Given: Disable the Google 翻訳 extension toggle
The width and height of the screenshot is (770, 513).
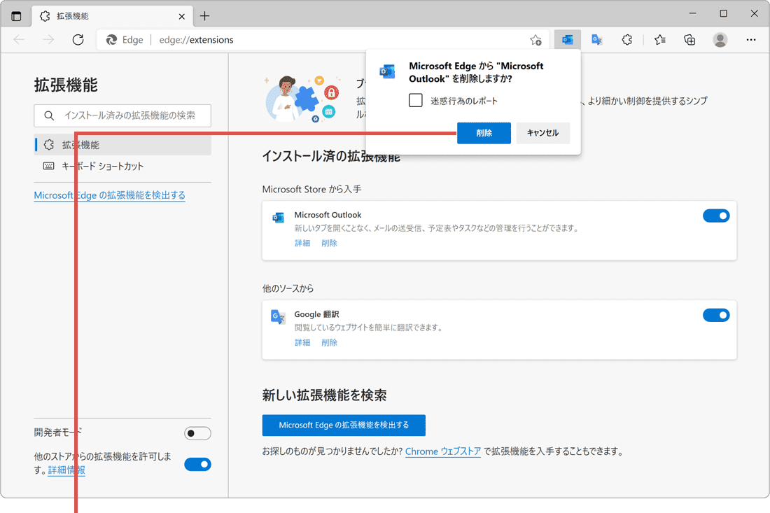Looking at the screenshot, I should coord(716,315).
